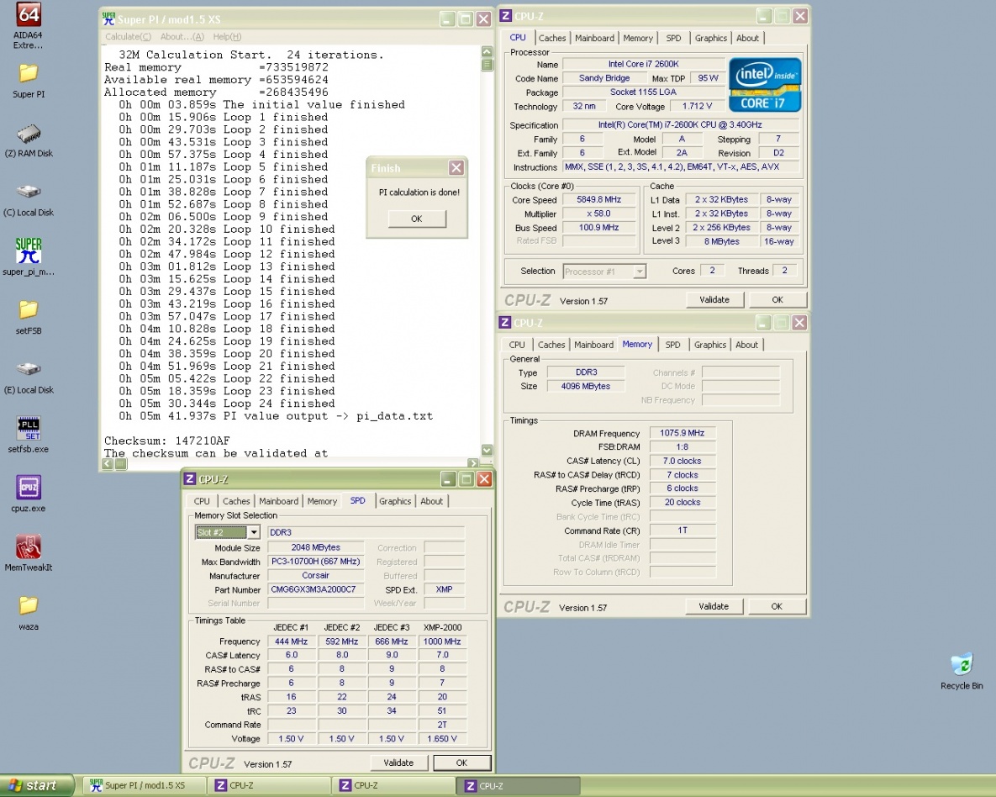Expand the Processor #1 selection dropdown
The width and height of the screenshot is (996, 797).
639,272
